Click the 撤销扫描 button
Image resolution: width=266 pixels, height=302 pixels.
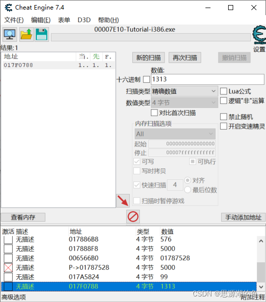point(234,57)
